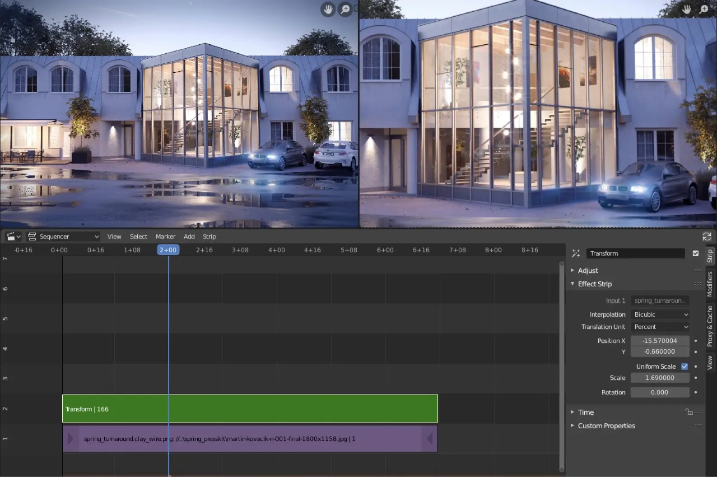
Task: Click the Time panel lock icon
Action: 689,412
